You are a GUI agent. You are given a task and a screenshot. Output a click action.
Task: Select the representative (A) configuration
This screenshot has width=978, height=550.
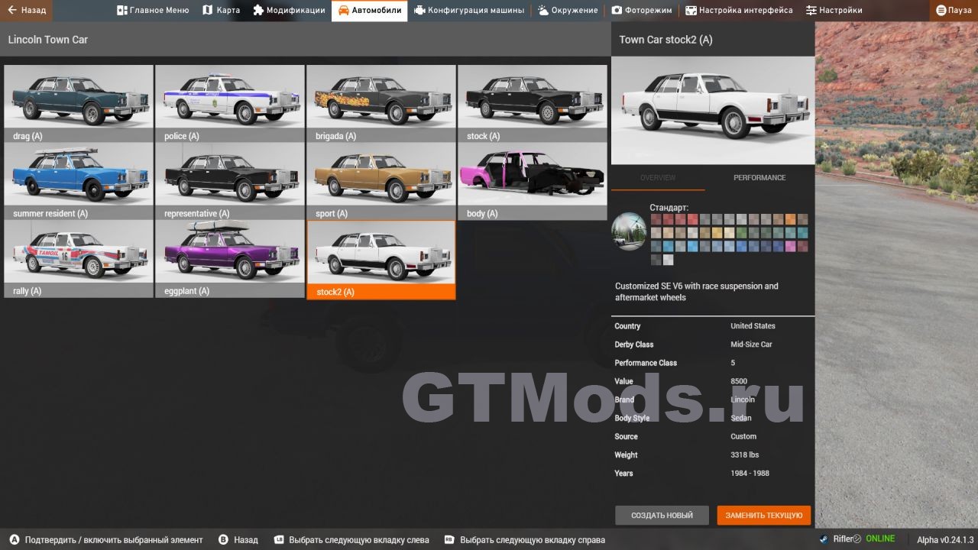coord(230,181)
